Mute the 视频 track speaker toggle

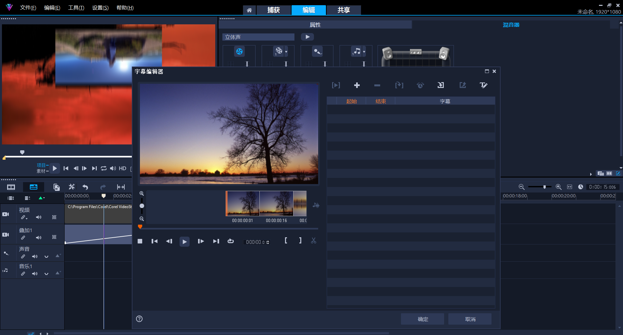38,217
